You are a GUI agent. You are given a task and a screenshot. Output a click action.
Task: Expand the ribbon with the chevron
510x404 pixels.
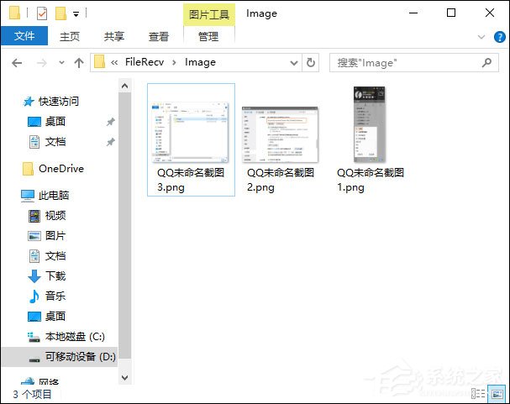click(481, 37)
